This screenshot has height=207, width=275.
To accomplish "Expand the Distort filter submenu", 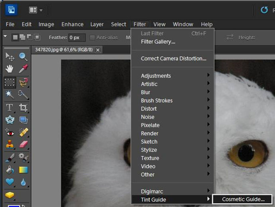I will pyautogui.click(x=173, y=109).
